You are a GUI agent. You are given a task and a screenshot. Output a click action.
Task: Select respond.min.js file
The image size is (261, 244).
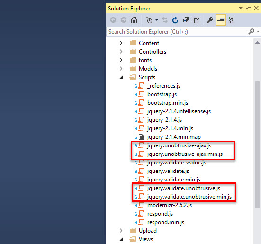(166, 222)
